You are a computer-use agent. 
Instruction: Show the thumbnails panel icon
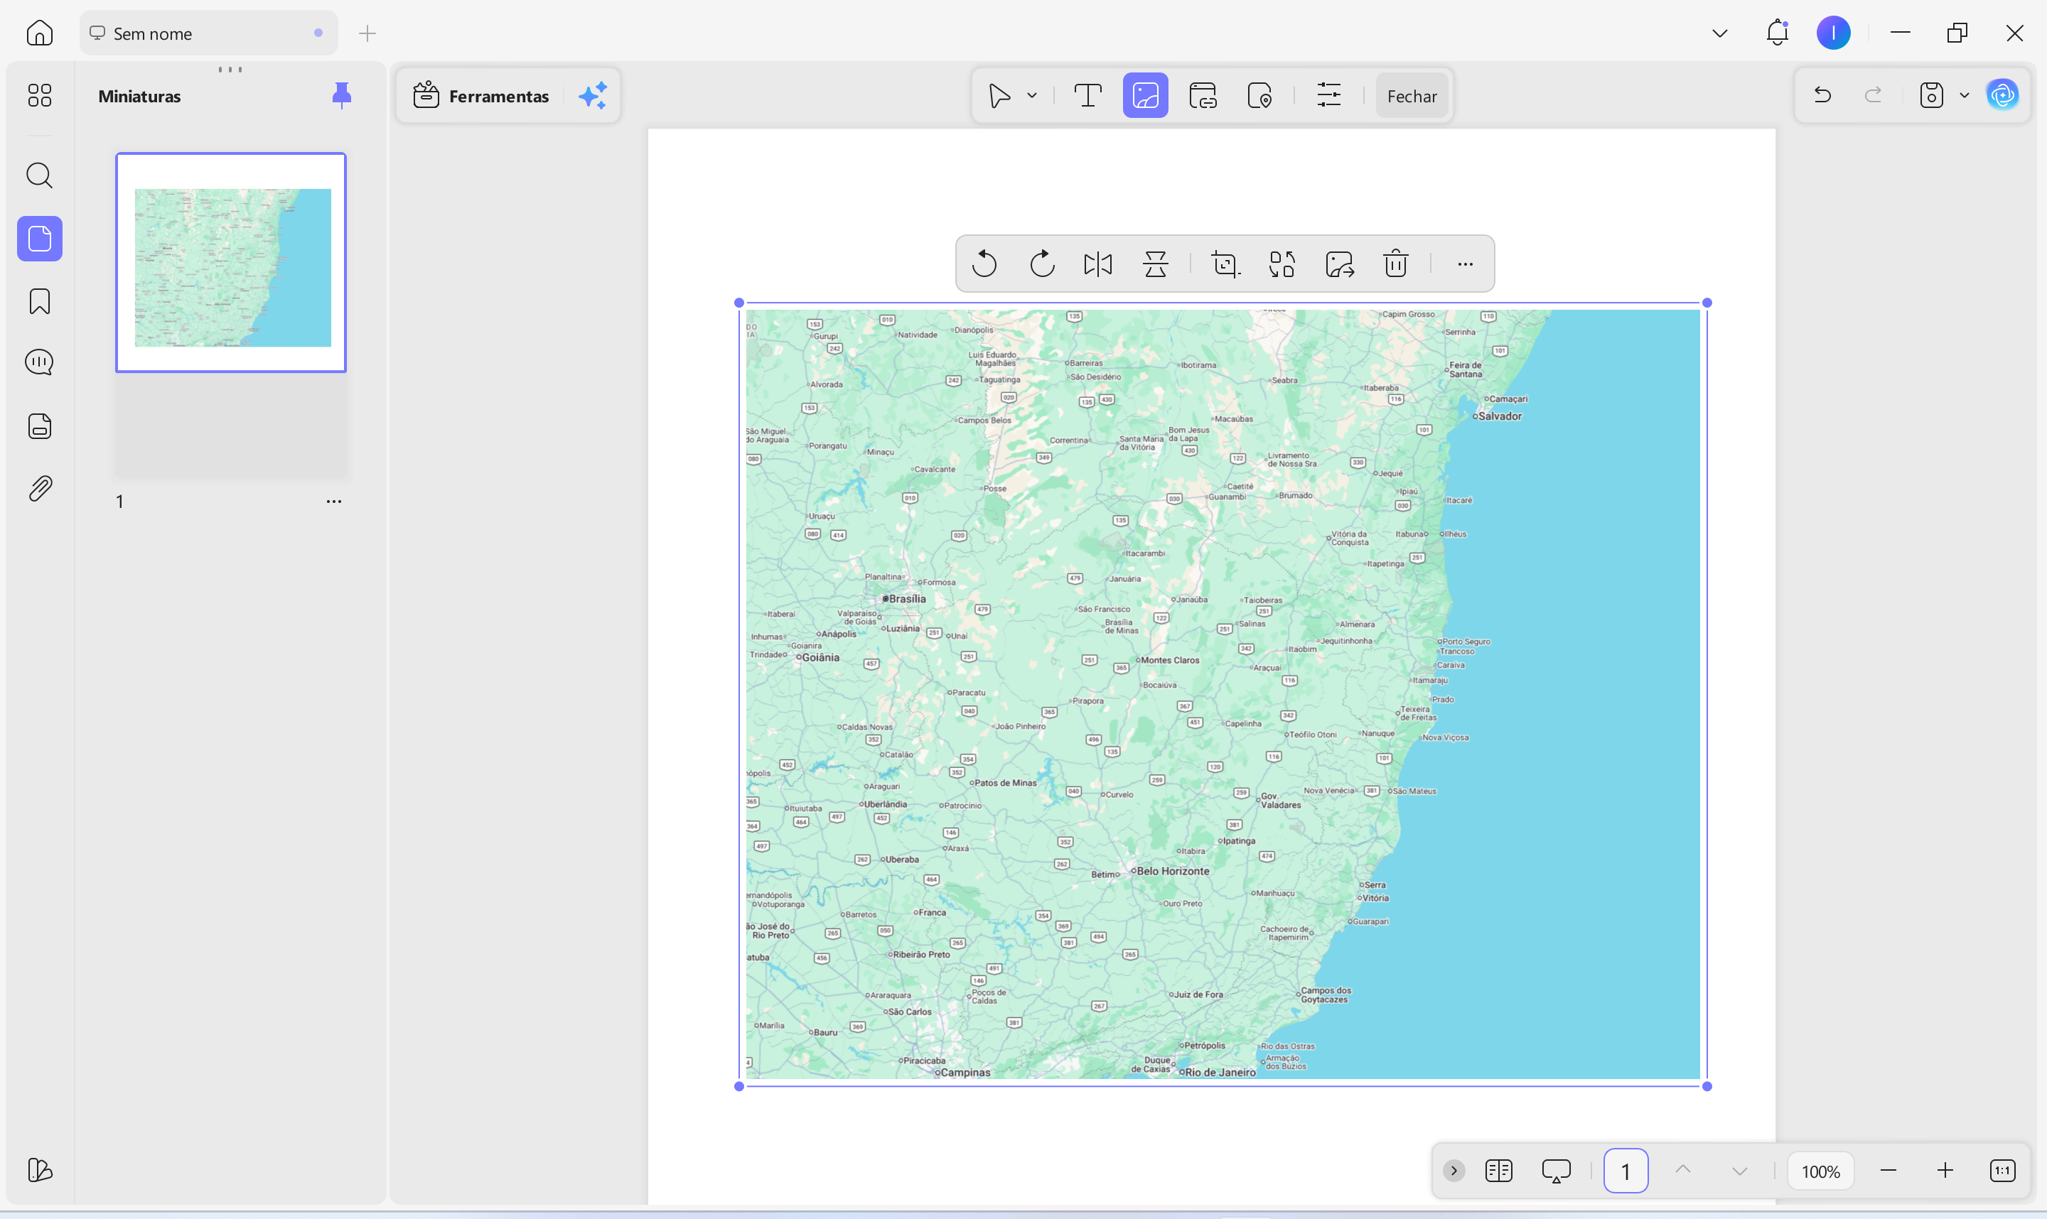coord(39,239)
